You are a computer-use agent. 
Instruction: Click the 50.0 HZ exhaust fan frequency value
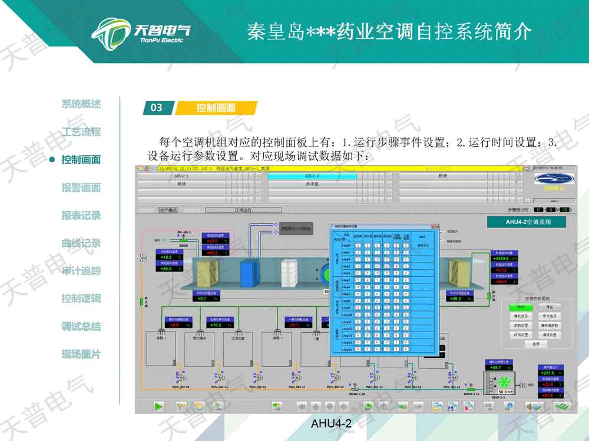[505, 392]
